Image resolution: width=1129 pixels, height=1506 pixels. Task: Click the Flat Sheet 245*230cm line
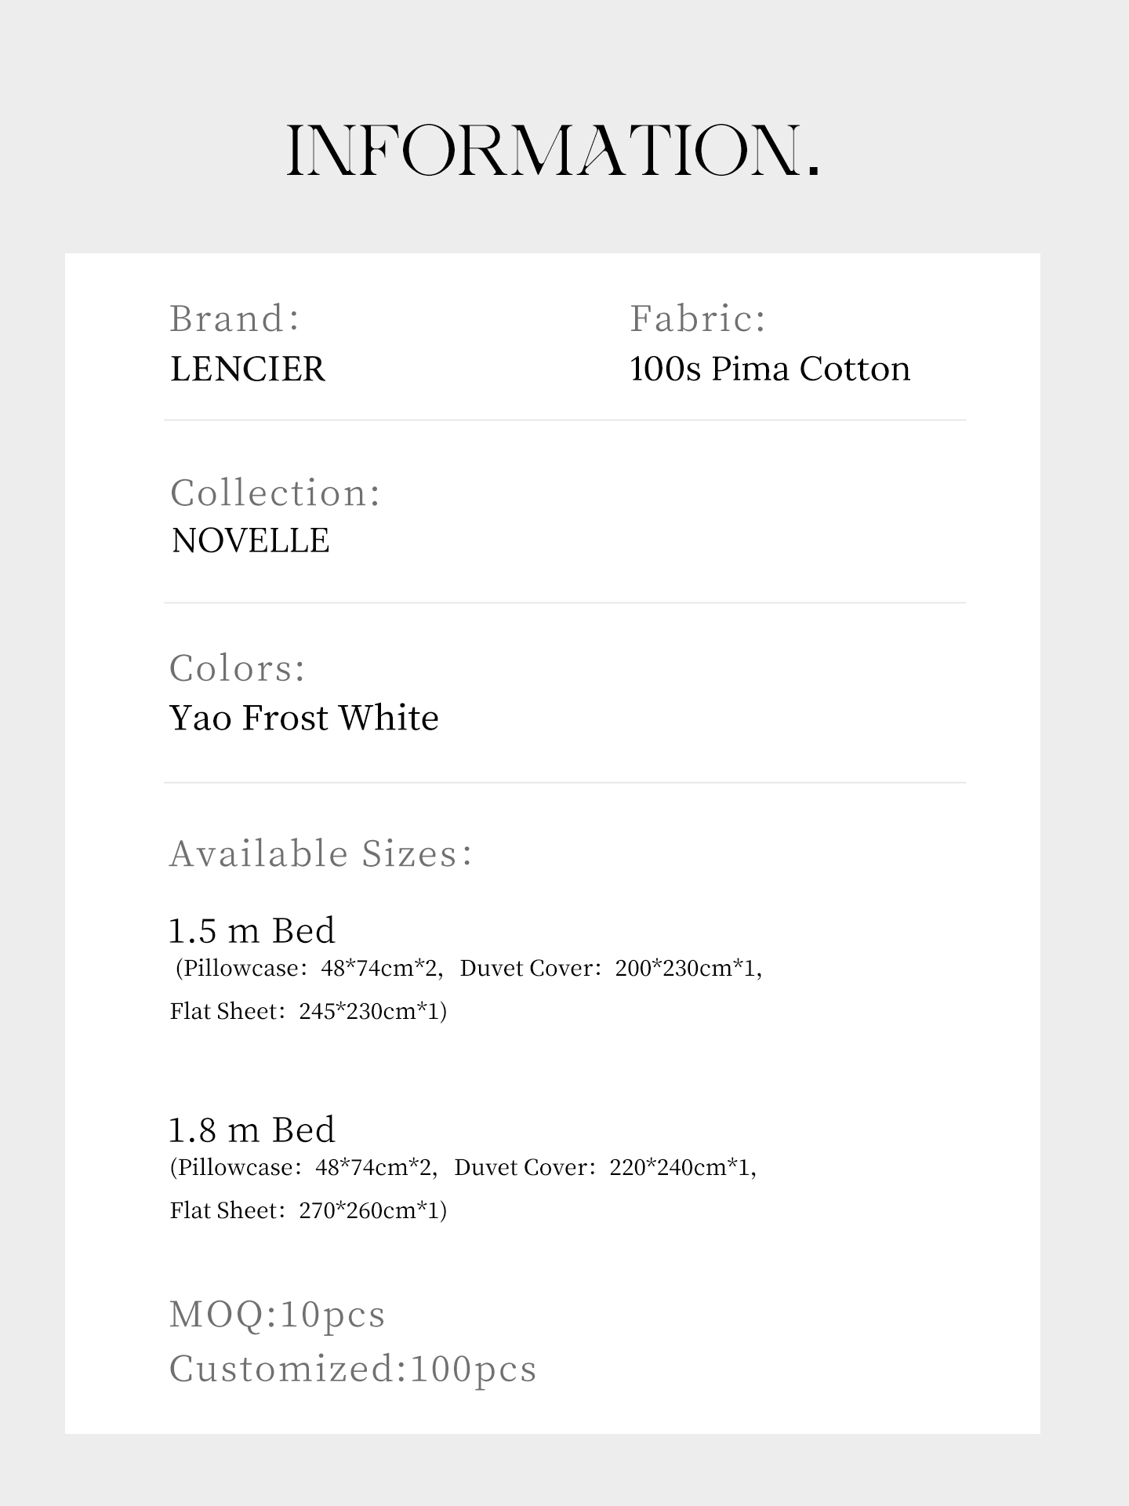click(x=309, y=1012)
